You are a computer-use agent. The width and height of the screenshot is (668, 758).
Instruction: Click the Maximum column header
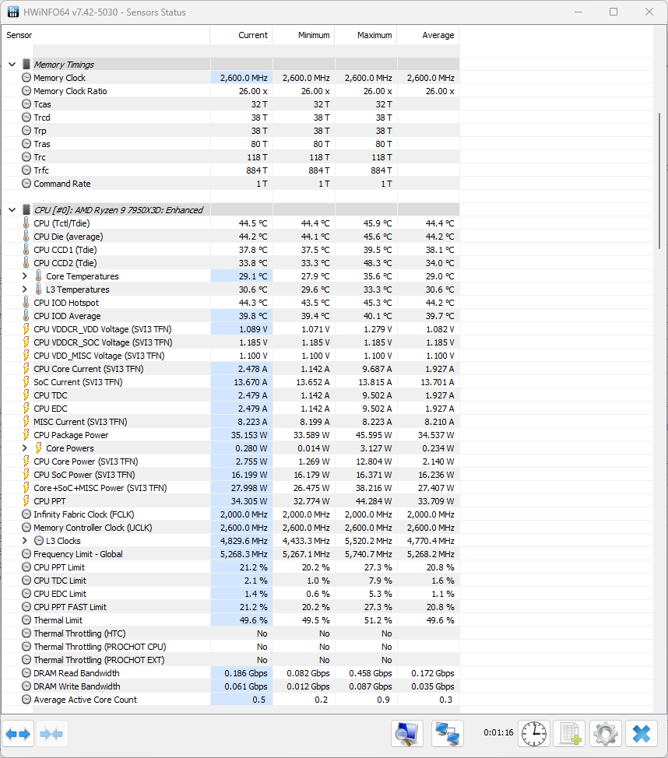pyautogui.click(x=366, y=35)
